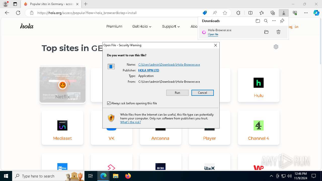Open a new tab with plus
The image size is (322, 181).
[86, 4]
